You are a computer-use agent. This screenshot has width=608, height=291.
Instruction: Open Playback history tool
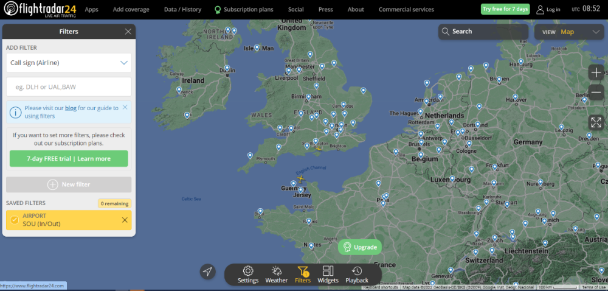pos(357,274)
